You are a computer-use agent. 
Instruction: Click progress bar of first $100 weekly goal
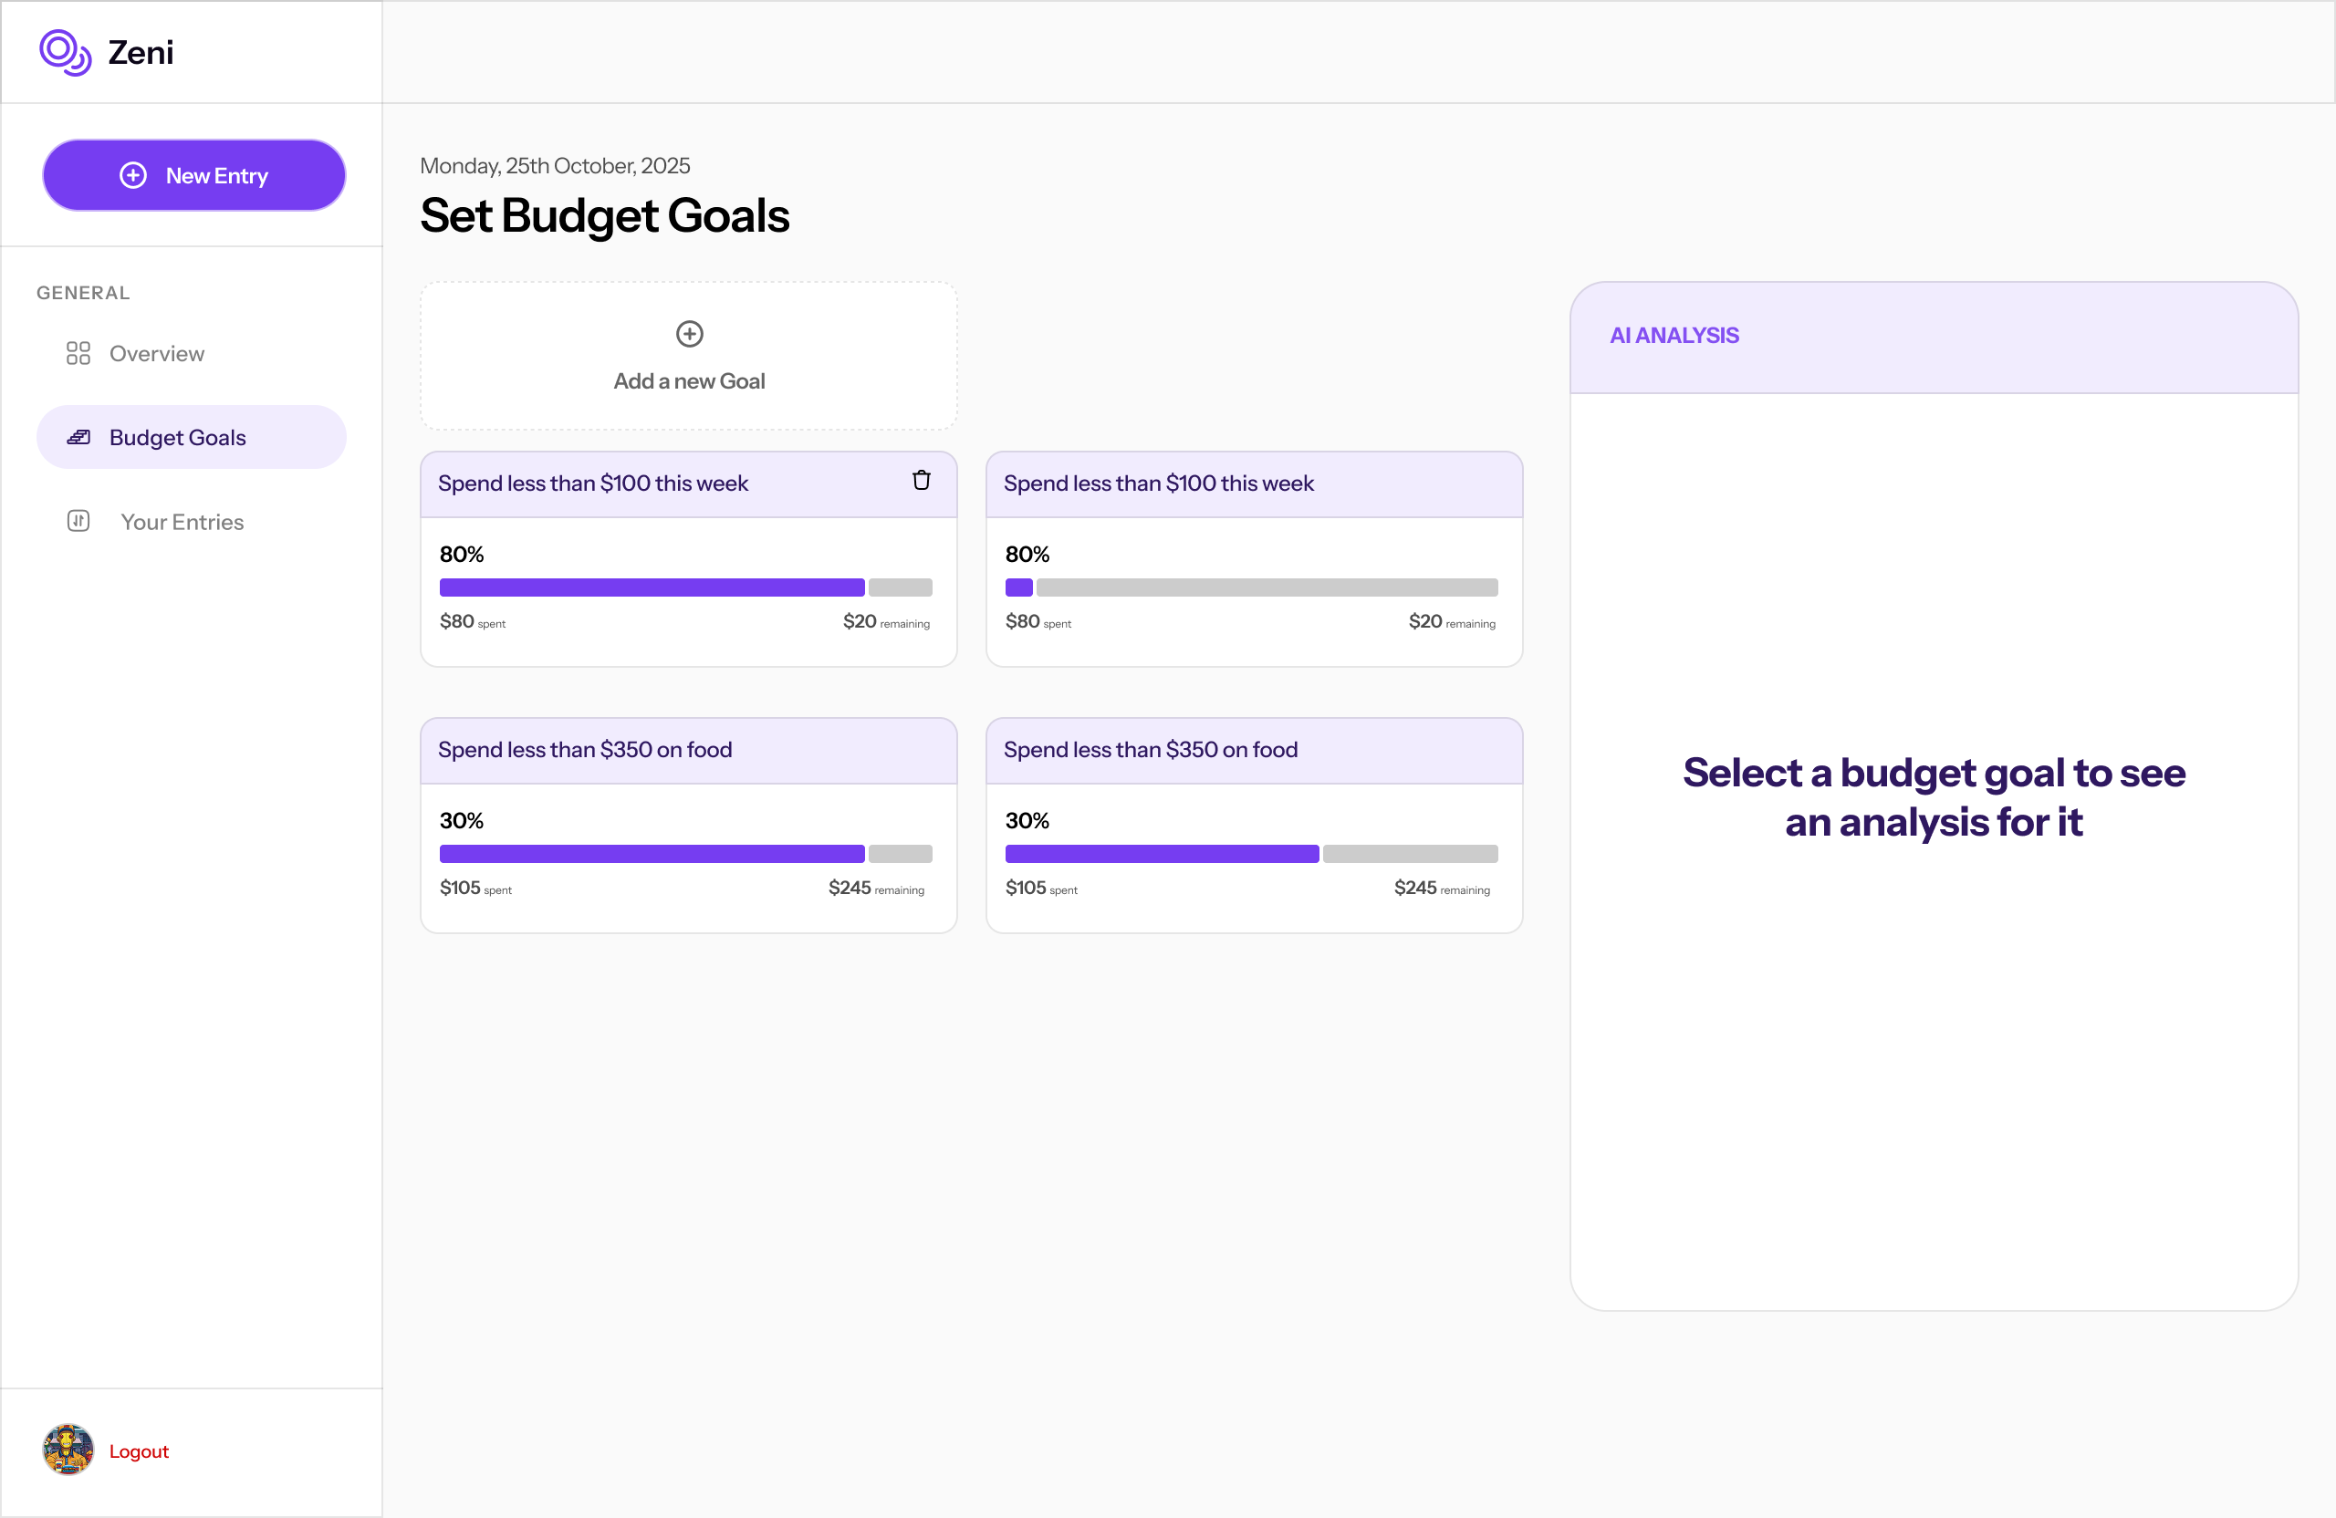[x=685, y=587]
